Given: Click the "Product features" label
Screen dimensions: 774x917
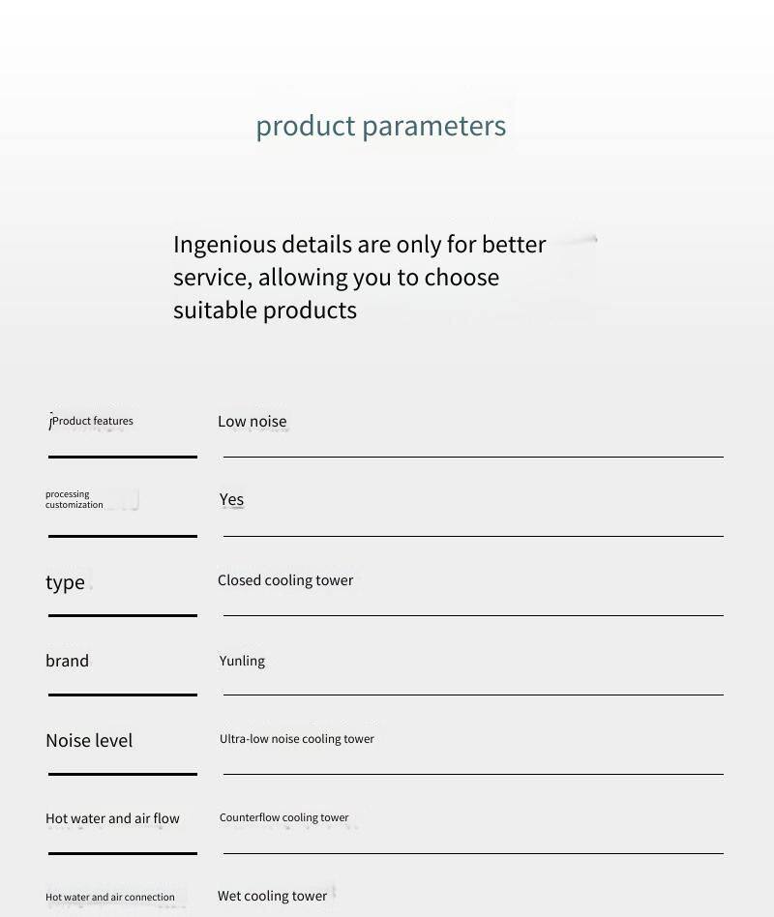Looking at the screenshot, I should 93,421.
